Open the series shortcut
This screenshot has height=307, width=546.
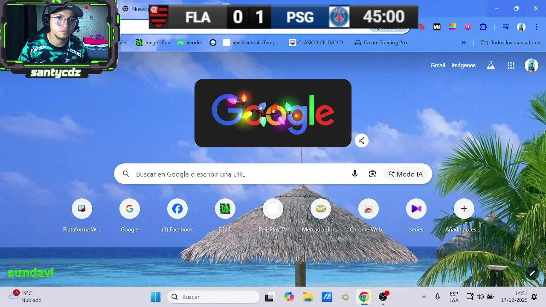(x=416, y=216)
